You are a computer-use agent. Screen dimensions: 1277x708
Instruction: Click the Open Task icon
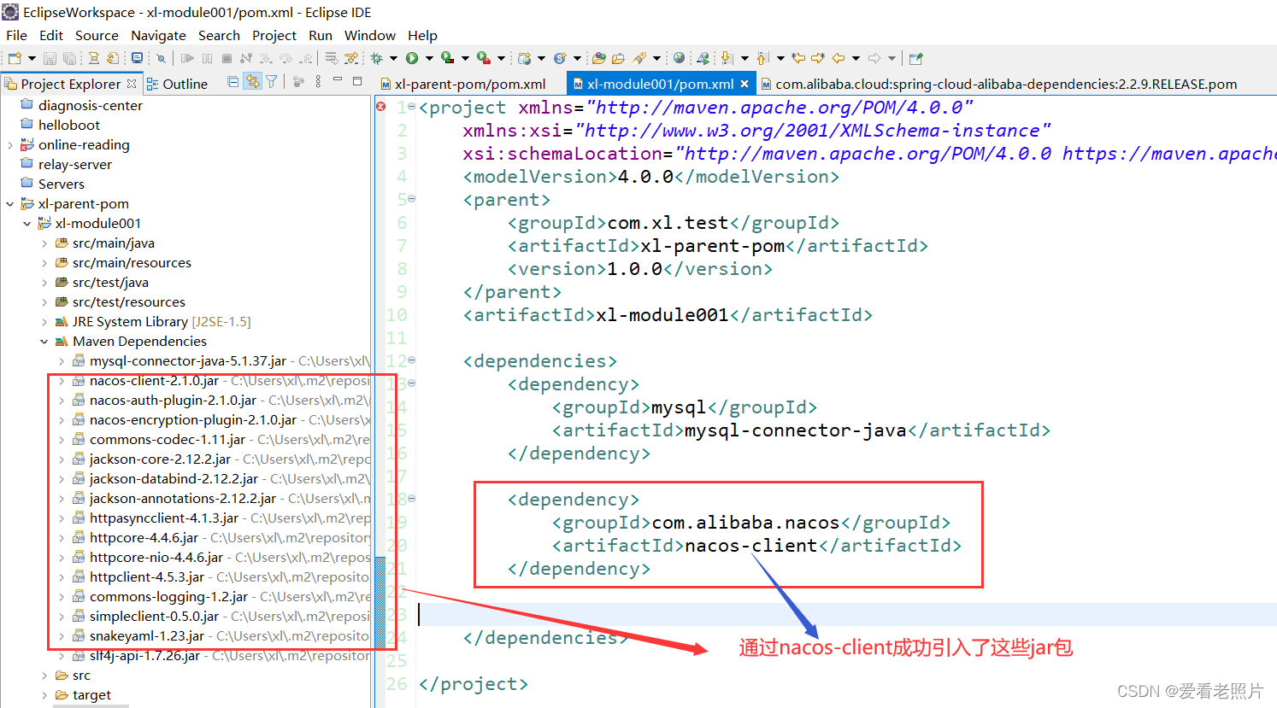click(618, 58)
